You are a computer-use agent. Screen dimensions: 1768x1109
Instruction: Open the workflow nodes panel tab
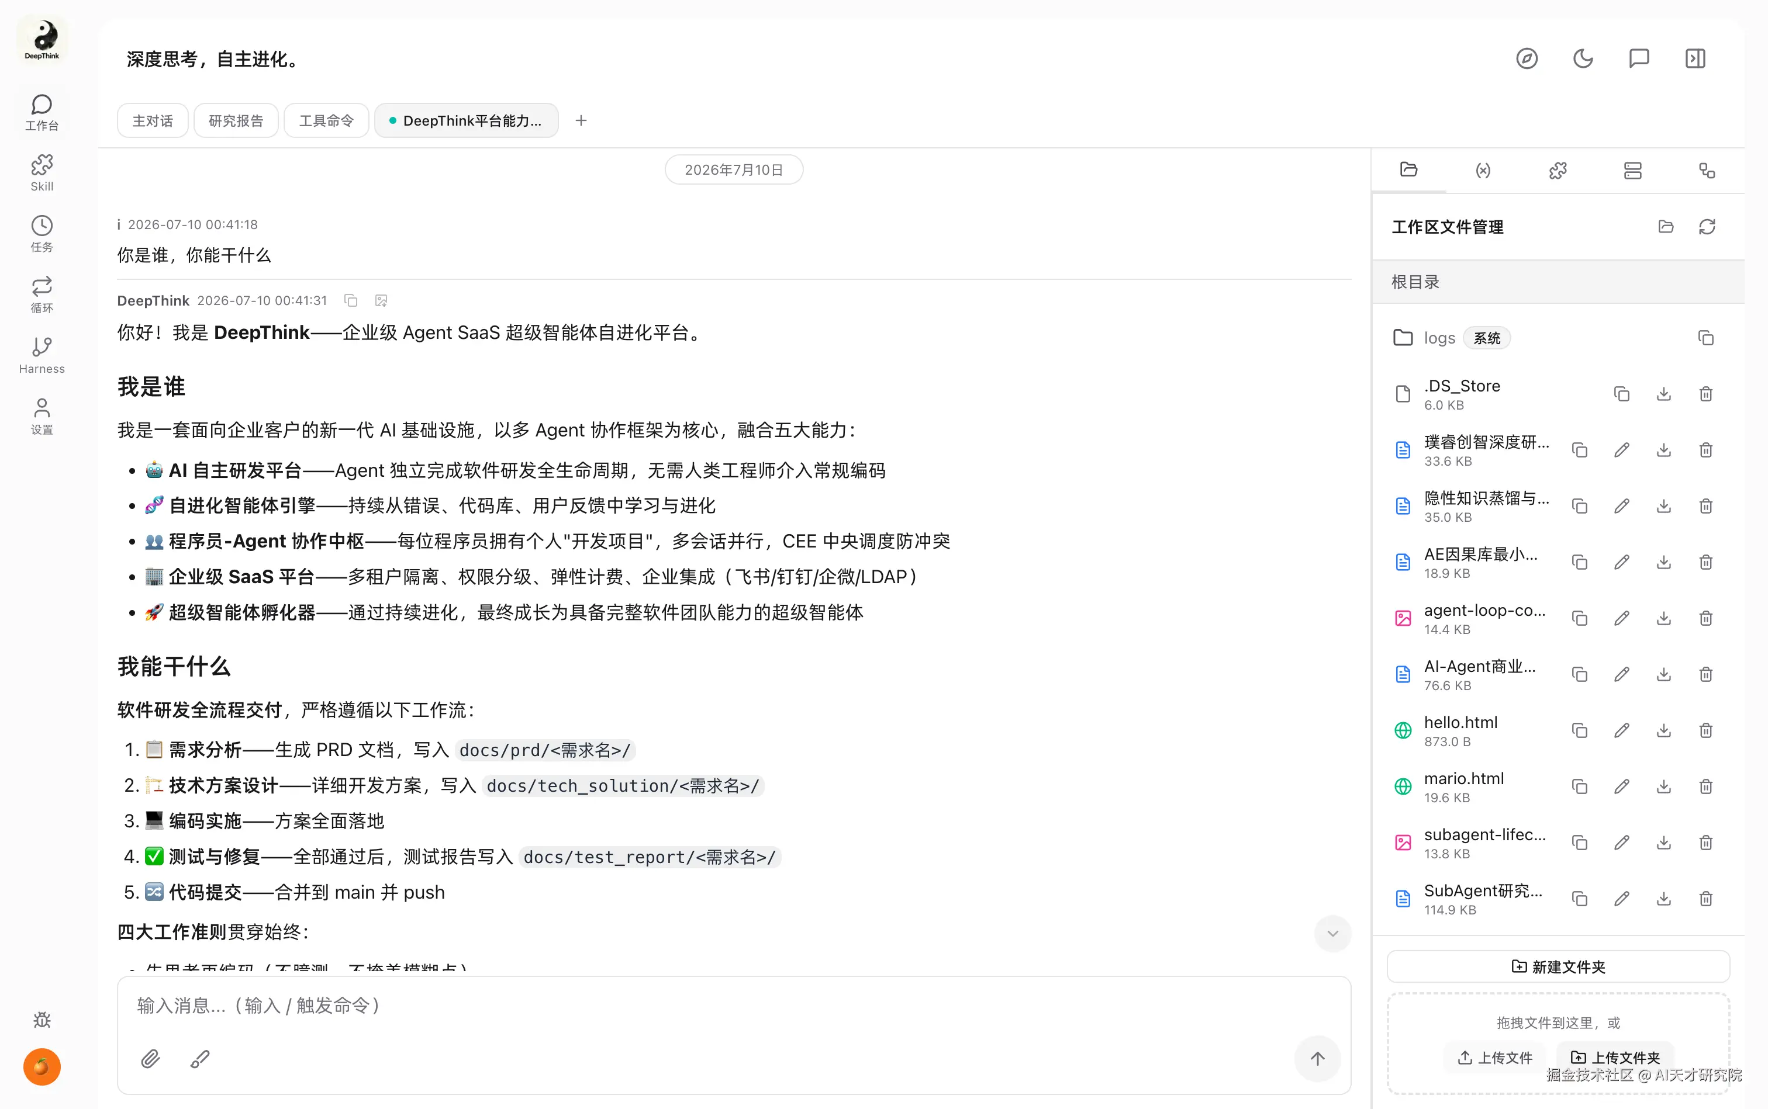[x=1707, y=170]
